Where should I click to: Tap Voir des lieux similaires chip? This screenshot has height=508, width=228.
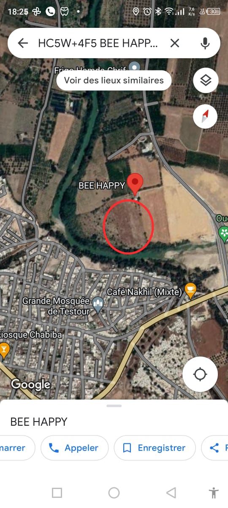click(x=114, y=80)
